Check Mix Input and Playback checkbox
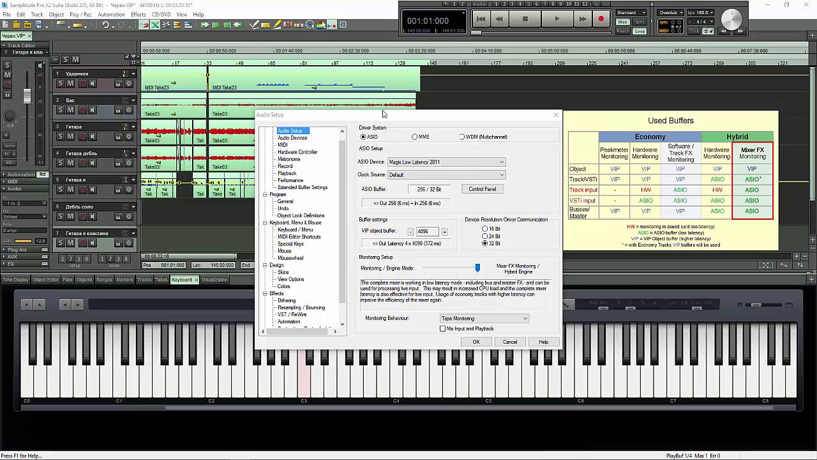The width and height of the screenshot is (817, 460). pos(443,328)
